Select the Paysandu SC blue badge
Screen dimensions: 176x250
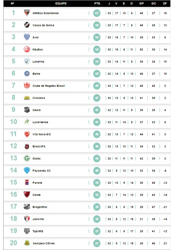27,170
